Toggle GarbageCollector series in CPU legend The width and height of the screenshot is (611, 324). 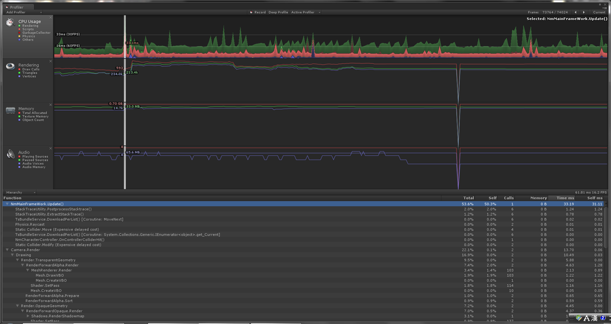tap(34, 33)
